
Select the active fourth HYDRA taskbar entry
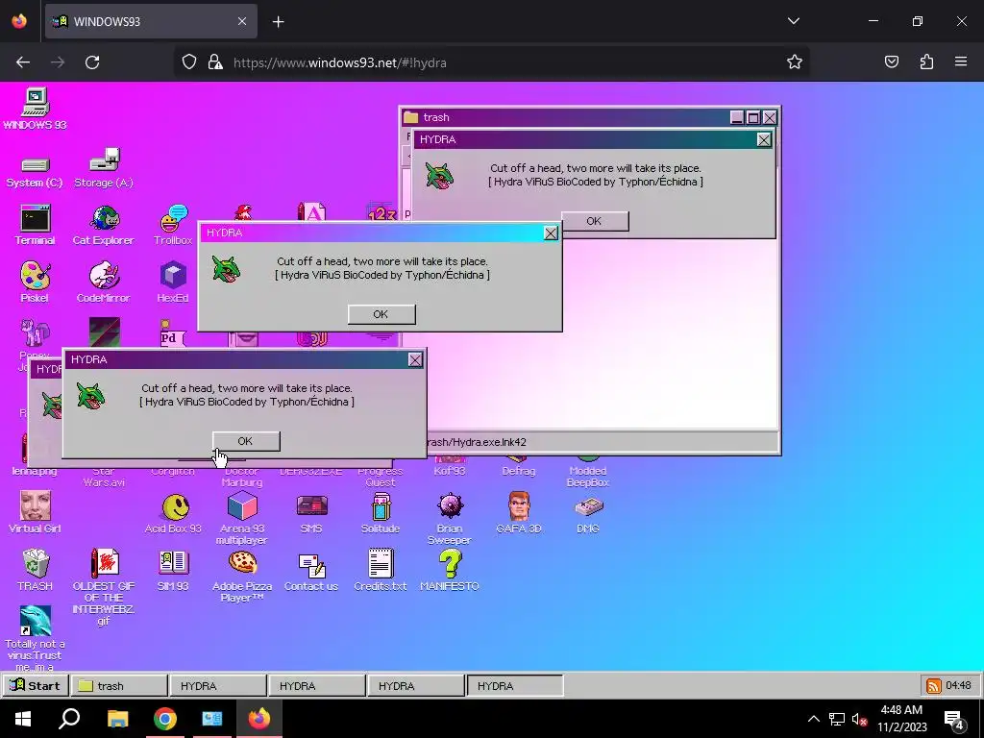click(515, 686)
